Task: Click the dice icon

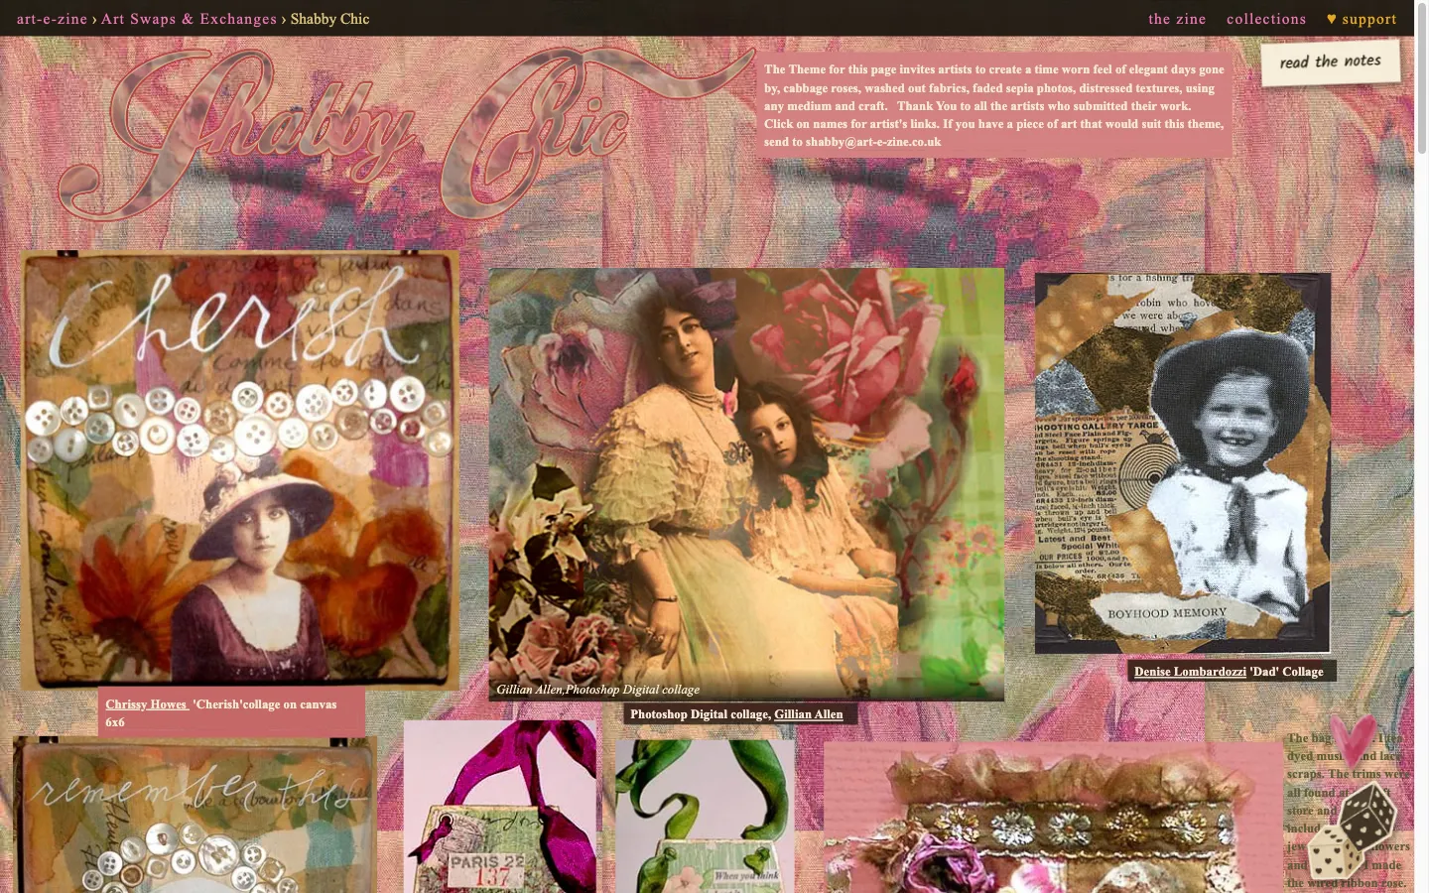Action: coord(1352,830)
